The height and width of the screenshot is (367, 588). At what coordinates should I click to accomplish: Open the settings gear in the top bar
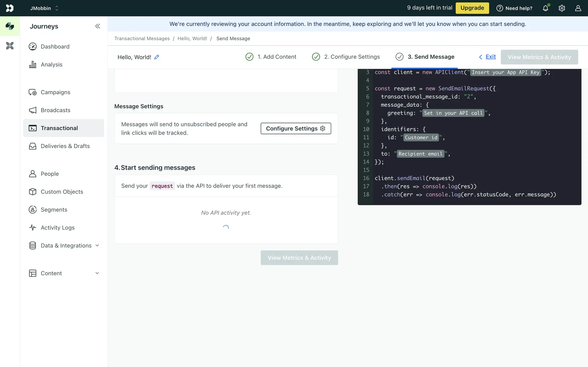tap(562, 8)
